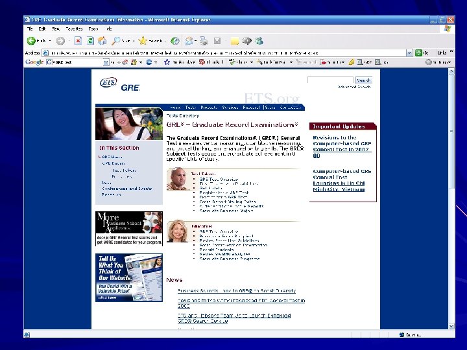Select Services in the ETS navigation bar
Viewport: 467px width, 350px height.
pos(230,107)
